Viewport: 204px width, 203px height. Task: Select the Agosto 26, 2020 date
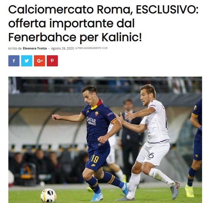click(x=62, y=49)
